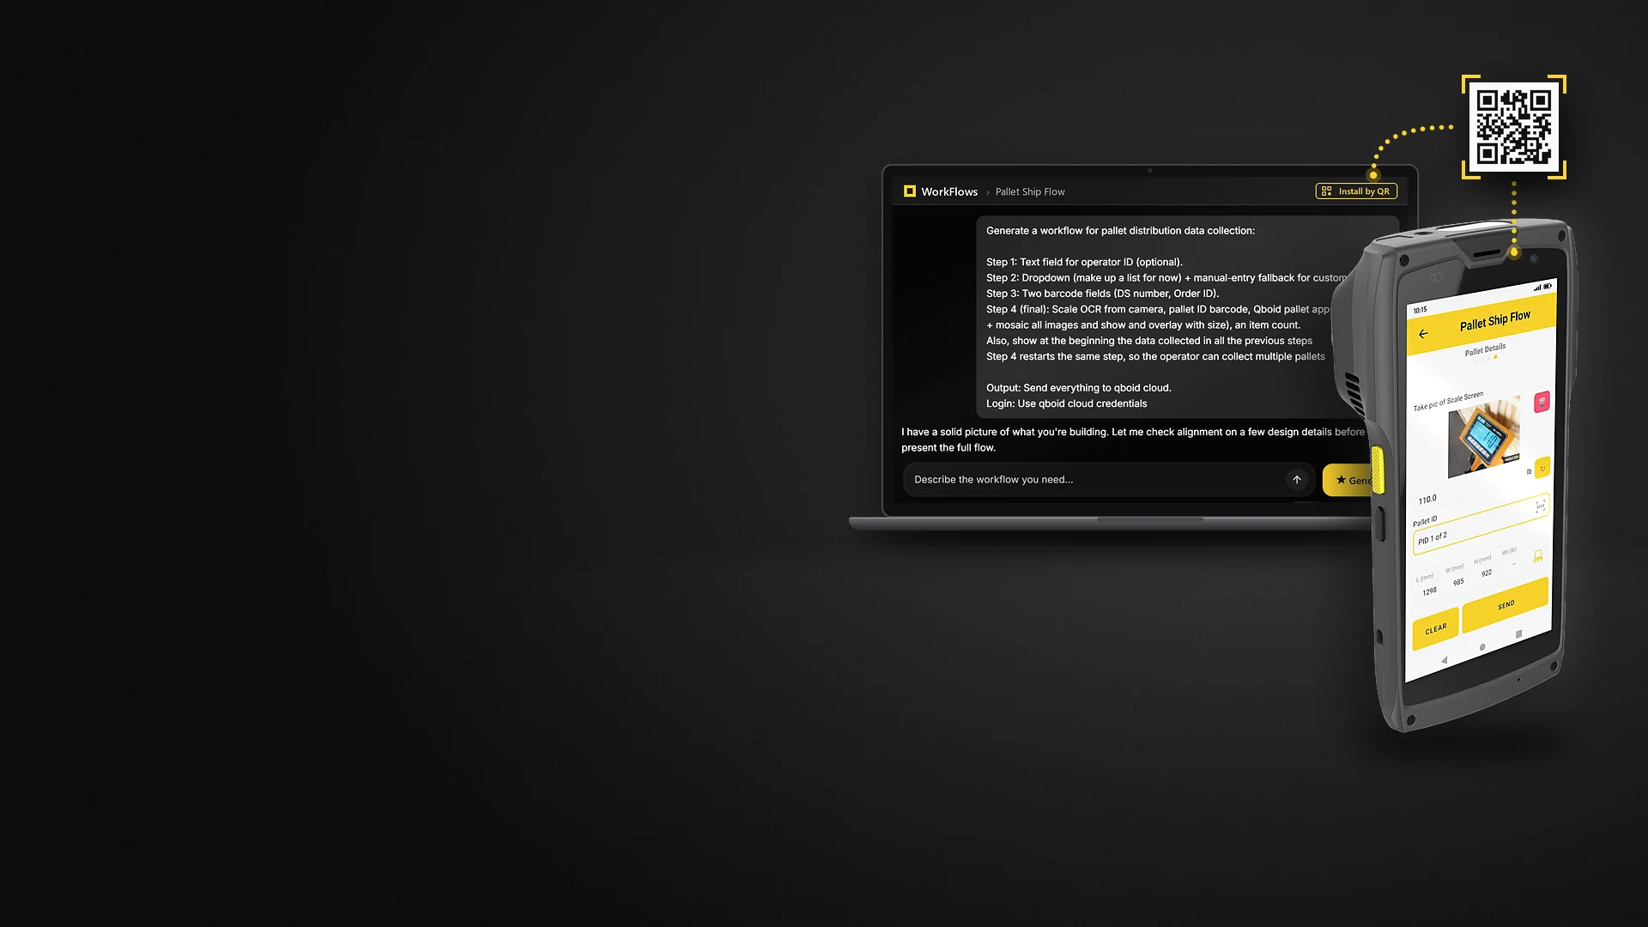The height and width of the screenshot is (927, 1648).
Task: Tap the barcode scan icon beside 110.0
Action: (1541, 506)
